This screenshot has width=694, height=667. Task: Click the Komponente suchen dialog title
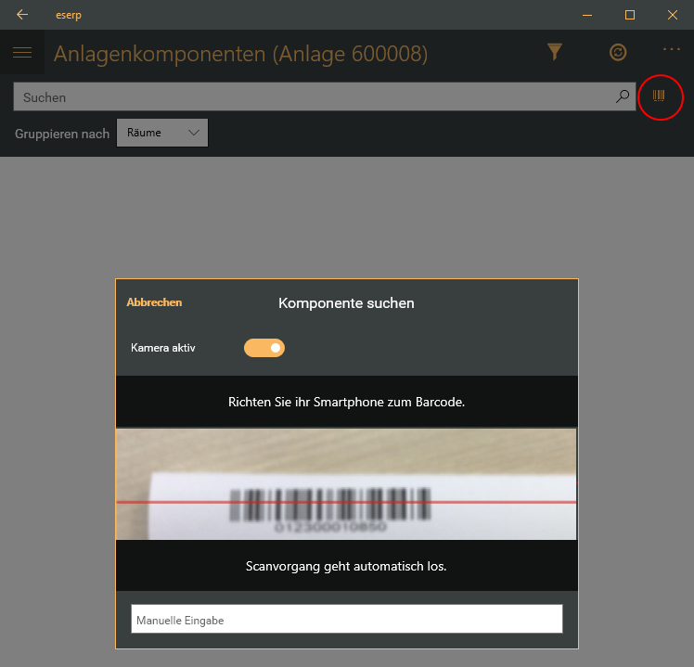tap(346, 302)
